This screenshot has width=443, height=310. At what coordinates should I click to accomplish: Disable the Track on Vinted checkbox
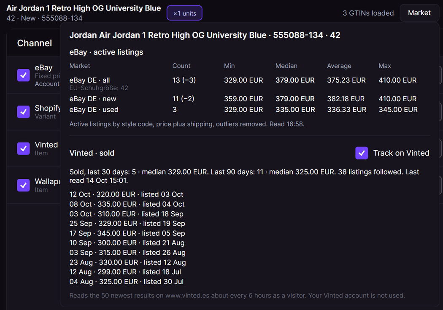[362, 153]
